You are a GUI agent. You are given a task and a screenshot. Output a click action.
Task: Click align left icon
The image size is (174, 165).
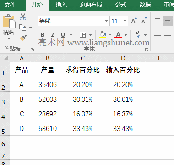tap(158, 35)
